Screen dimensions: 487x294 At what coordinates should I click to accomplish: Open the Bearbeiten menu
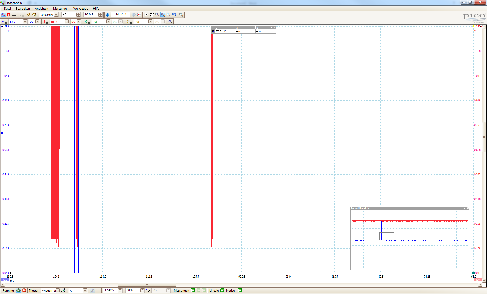coord(23,9)
